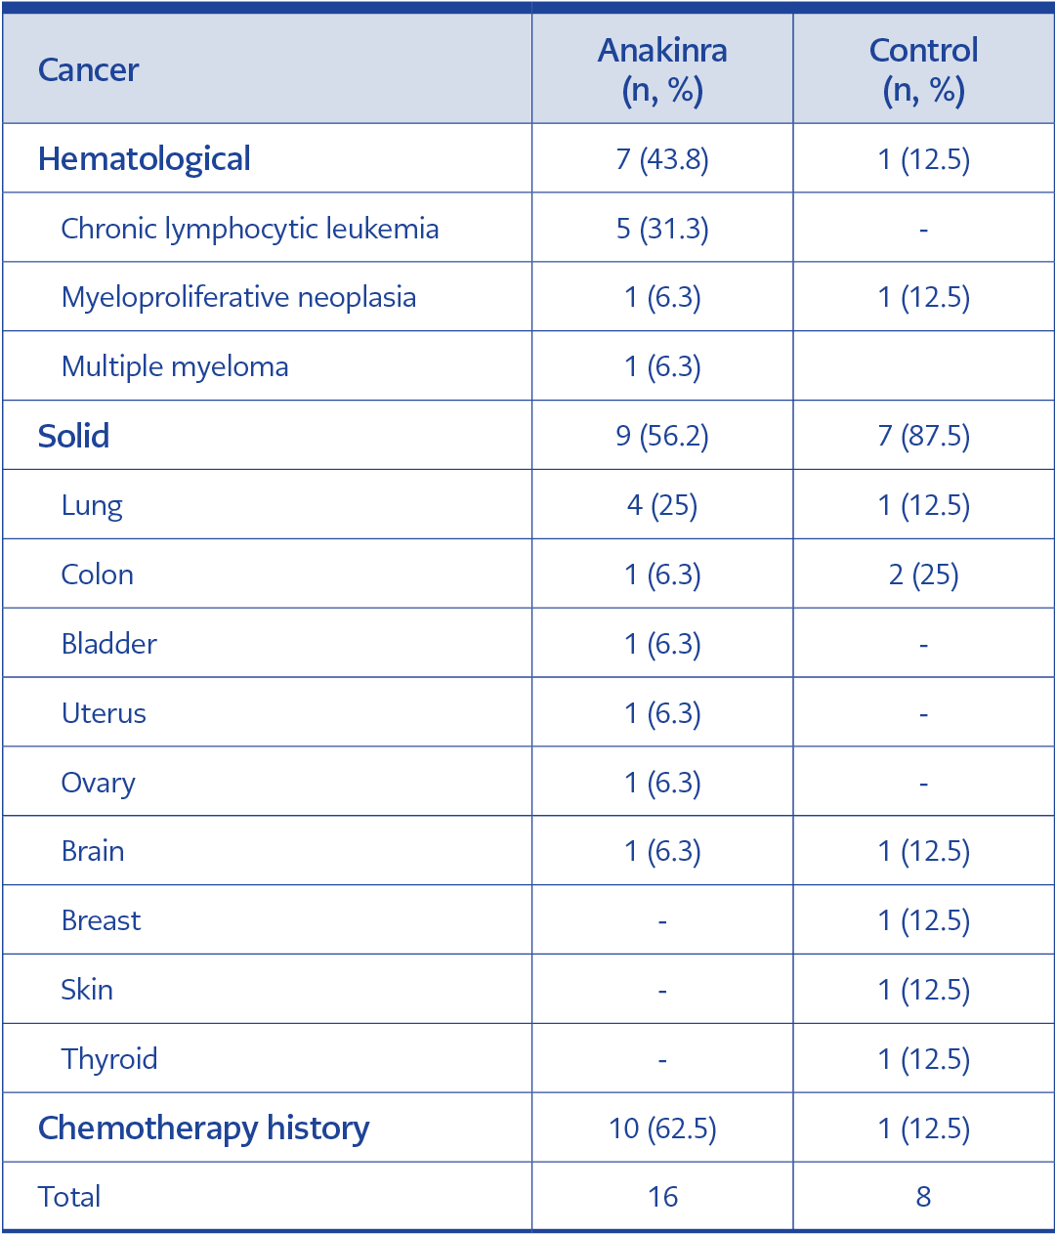
Task: Select the Anakinra (n, %) column header
Action: point(662,70)
